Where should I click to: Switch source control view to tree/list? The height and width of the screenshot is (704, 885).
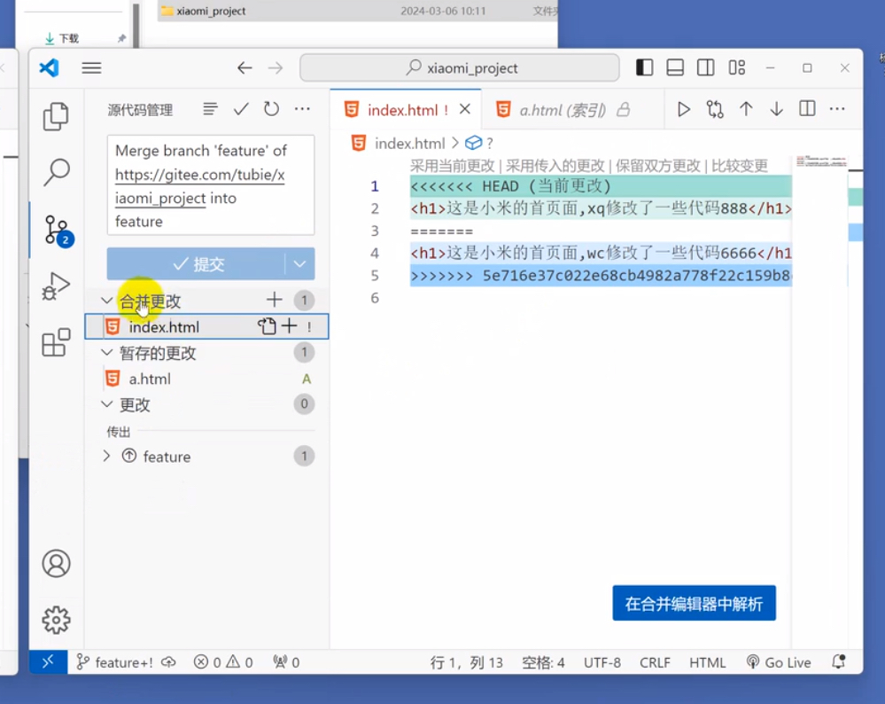click(210, 108)
